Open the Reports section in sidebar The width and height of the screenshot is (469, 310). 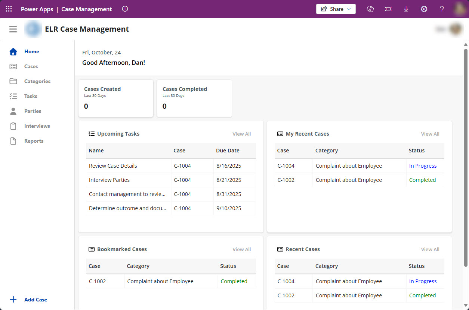[x=34, y=141]
